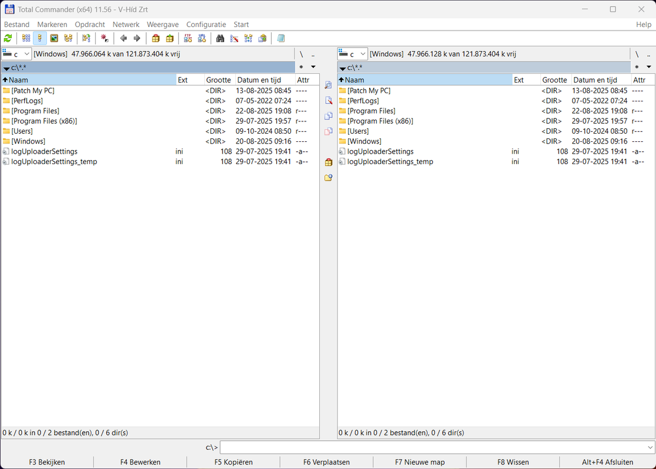Click the F5 Kopiëren button
The width and height of the screenshot is (656, 469).
[x=234, y=462]
